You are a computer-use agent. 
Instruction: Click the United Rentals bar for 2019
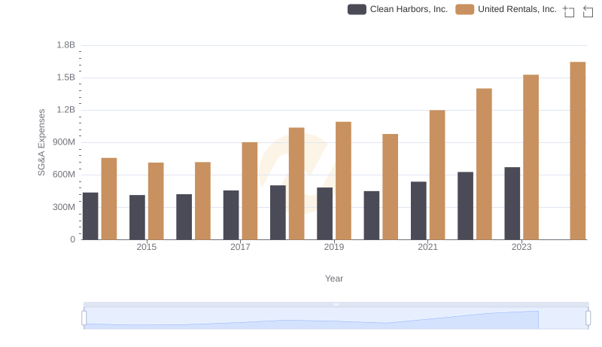coord(343,181)
